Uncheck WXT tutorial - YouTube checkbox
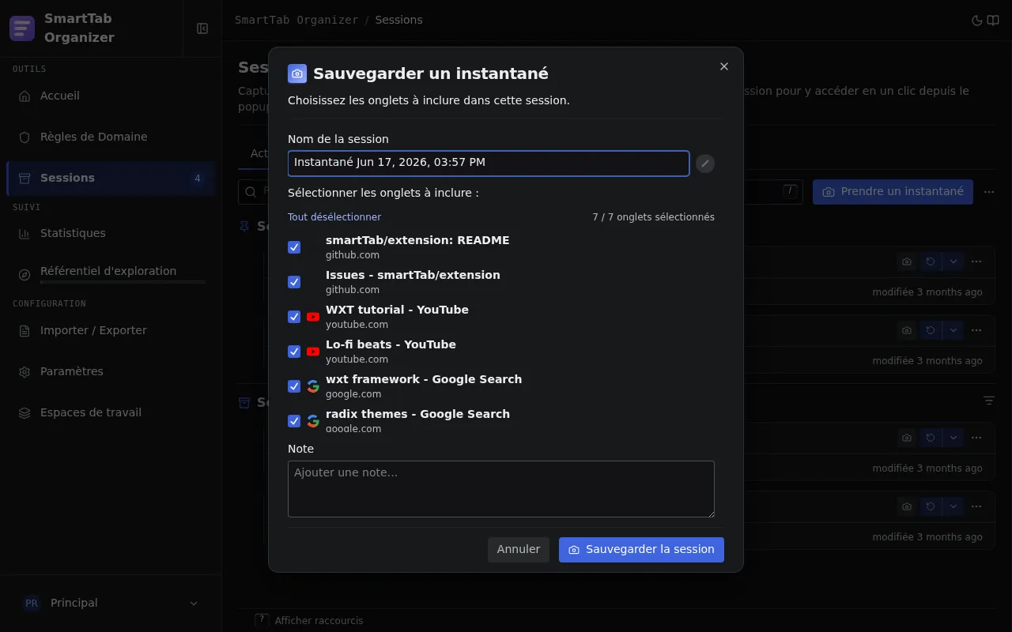This screenshot has height=632, width=1012. pyautogui.click(x=294, y=317)
